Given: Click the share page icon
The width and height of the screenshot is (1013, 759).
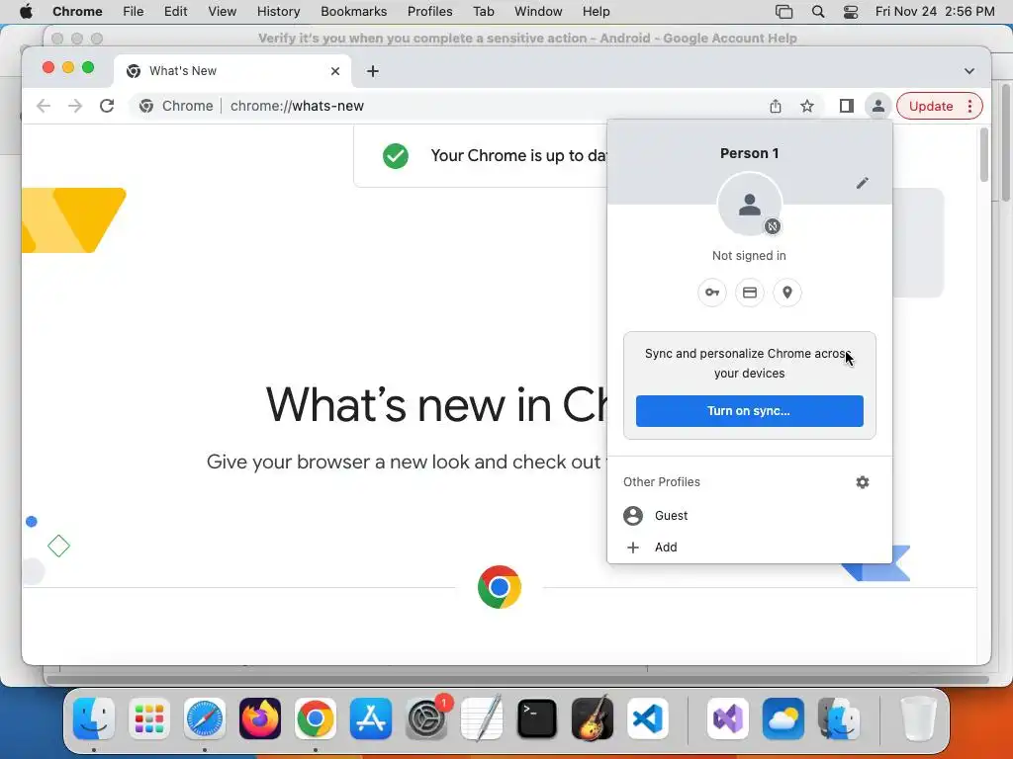Looking at the screenshot, I should 776,106.
